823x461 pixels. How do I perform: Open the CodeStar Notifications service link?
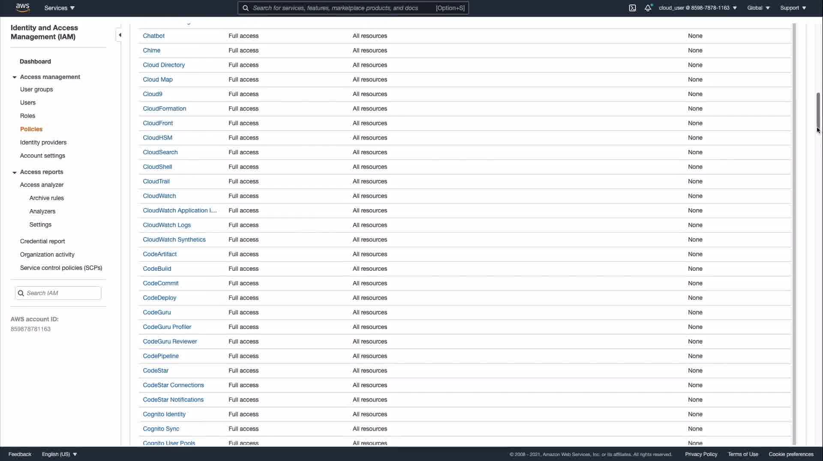click(x=173, y=400)
